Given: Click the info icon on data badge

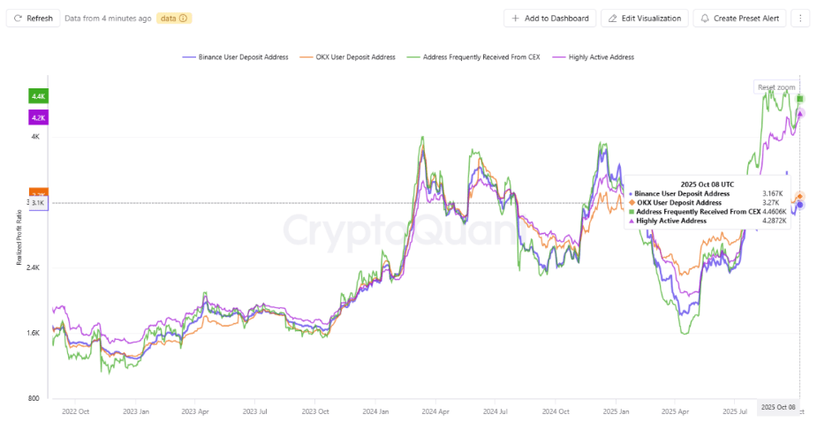Looking at the screenshot, I should pos(183,18).
